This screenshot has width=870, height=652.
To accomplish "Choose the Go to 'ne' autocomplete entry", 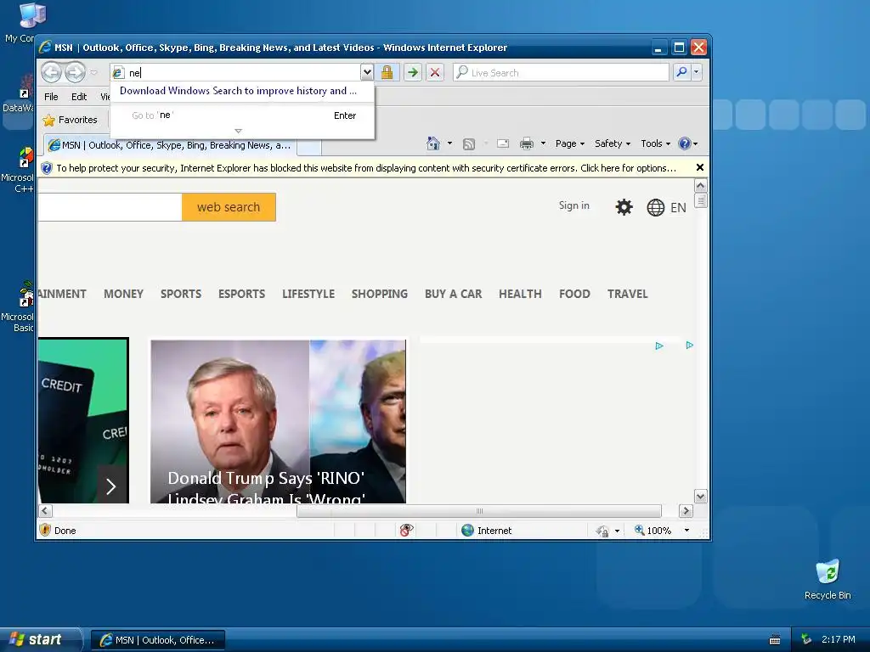I will coord(242,115).
